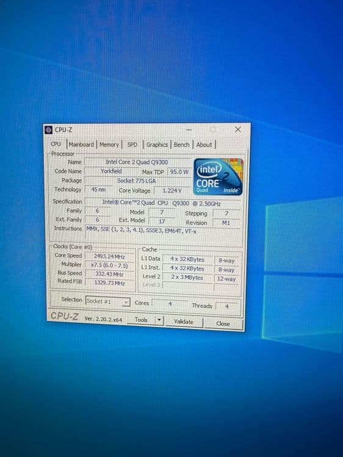343x457 pixels.
Task: Click the Multiplier value x7.5
Action: click(110, 265)
